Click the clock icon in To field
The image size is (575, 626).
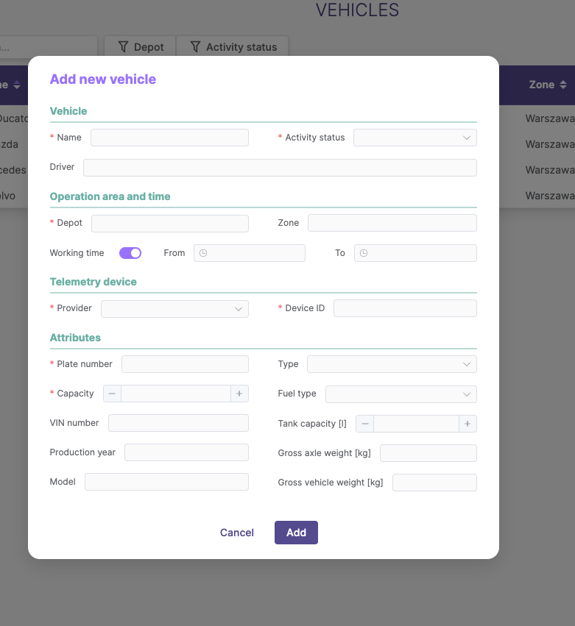(364, 253)
